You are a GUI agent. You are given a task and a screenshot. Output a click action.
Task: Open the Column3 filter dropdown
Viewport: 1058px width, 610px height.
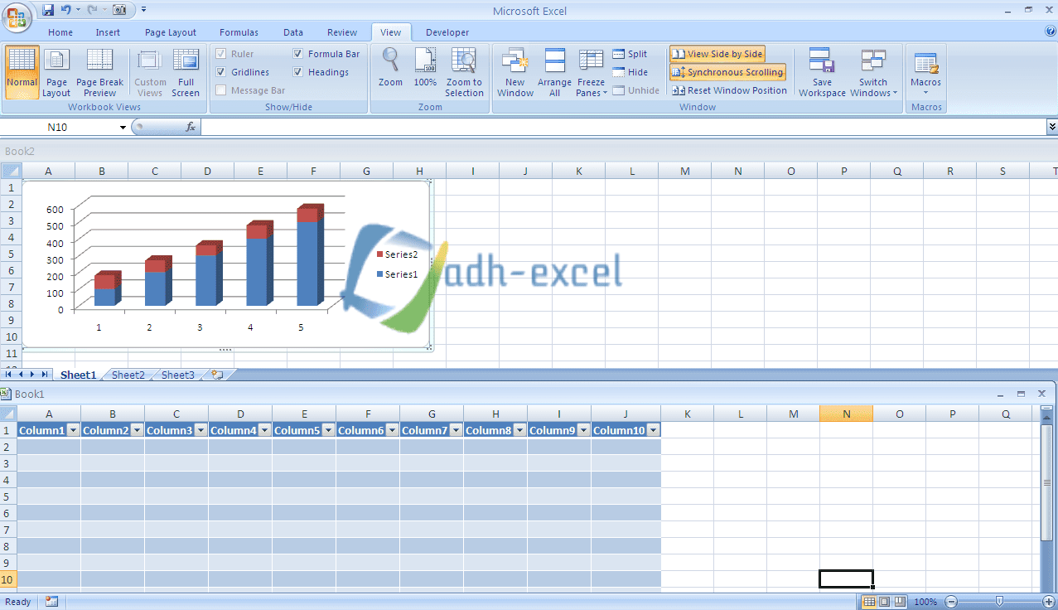[x=201, y=429]
